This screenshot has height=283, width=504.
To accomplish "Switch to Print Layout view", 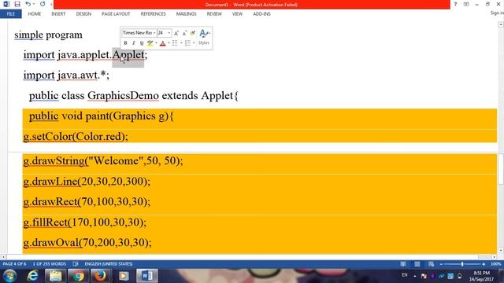I will [x=417, y=264].
